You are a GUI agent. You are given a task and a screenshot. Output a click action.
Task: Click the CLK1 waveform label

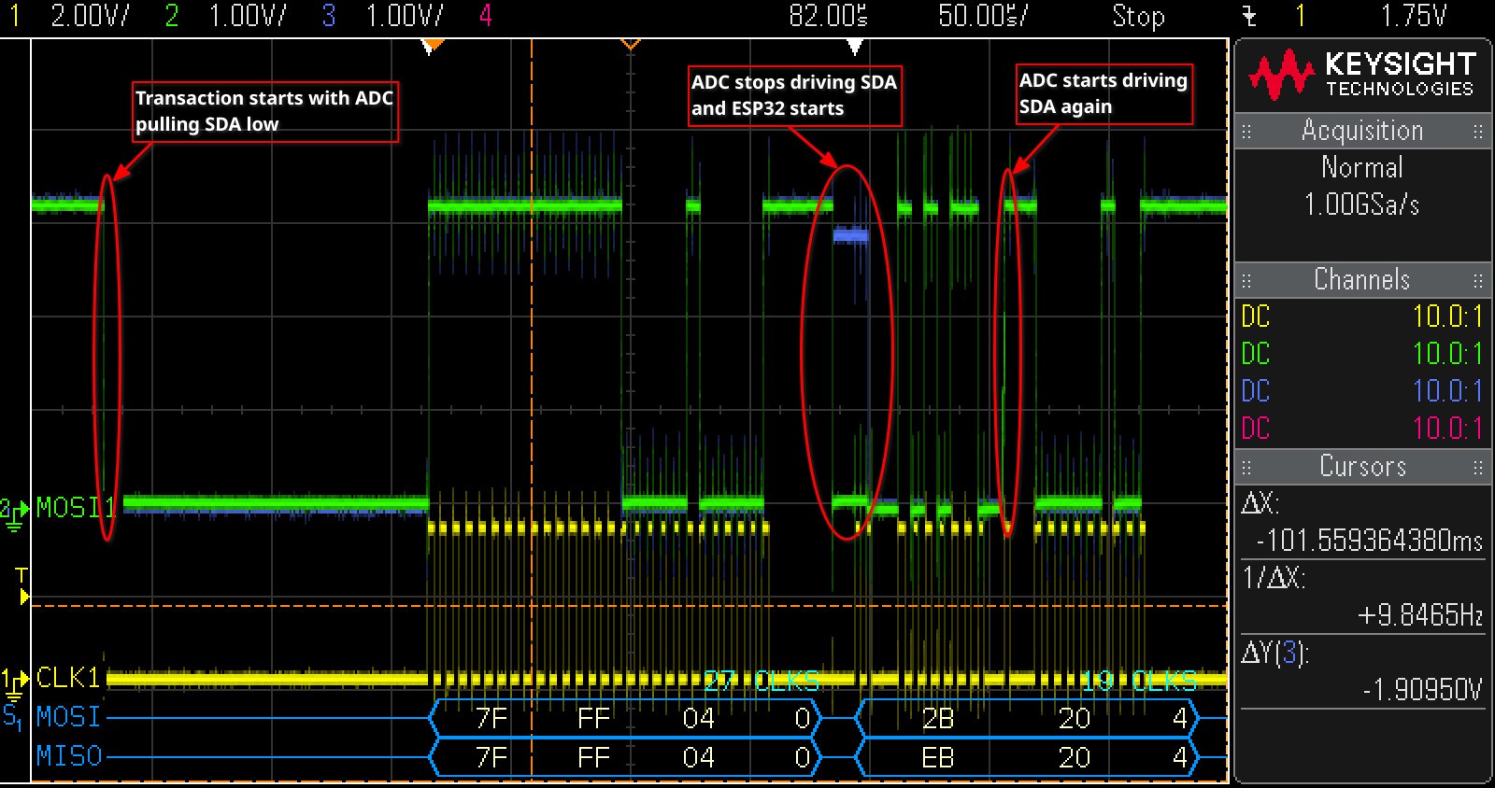pos(68,677)
